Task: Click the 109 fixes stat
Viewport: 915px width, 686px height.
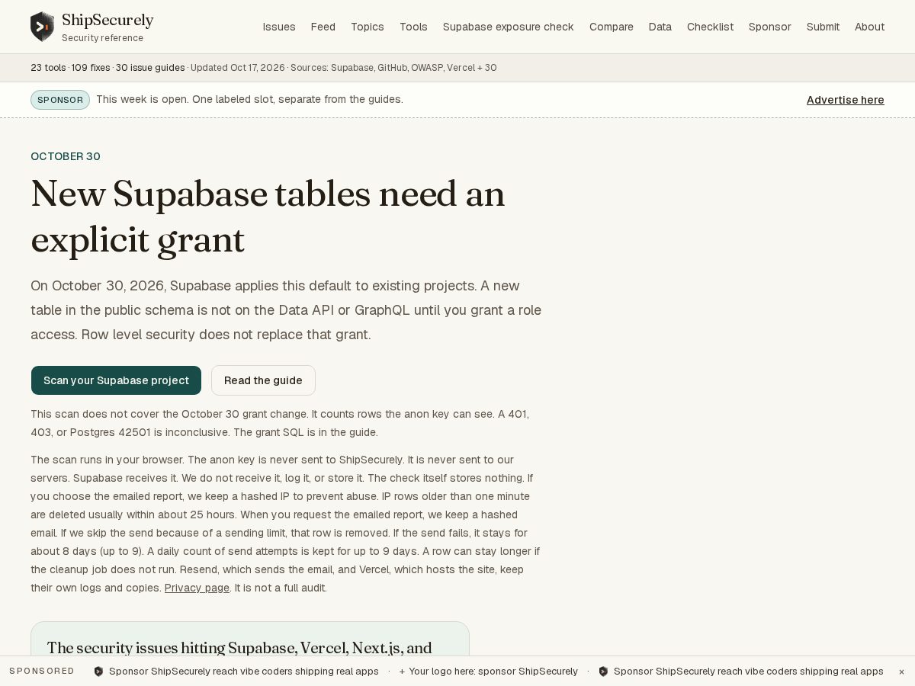Action: (91, 68)
